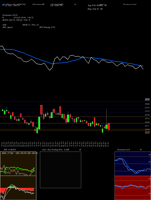Click the last red candlestick on the chart
This screenshot has width=151, height=200.
109,126
